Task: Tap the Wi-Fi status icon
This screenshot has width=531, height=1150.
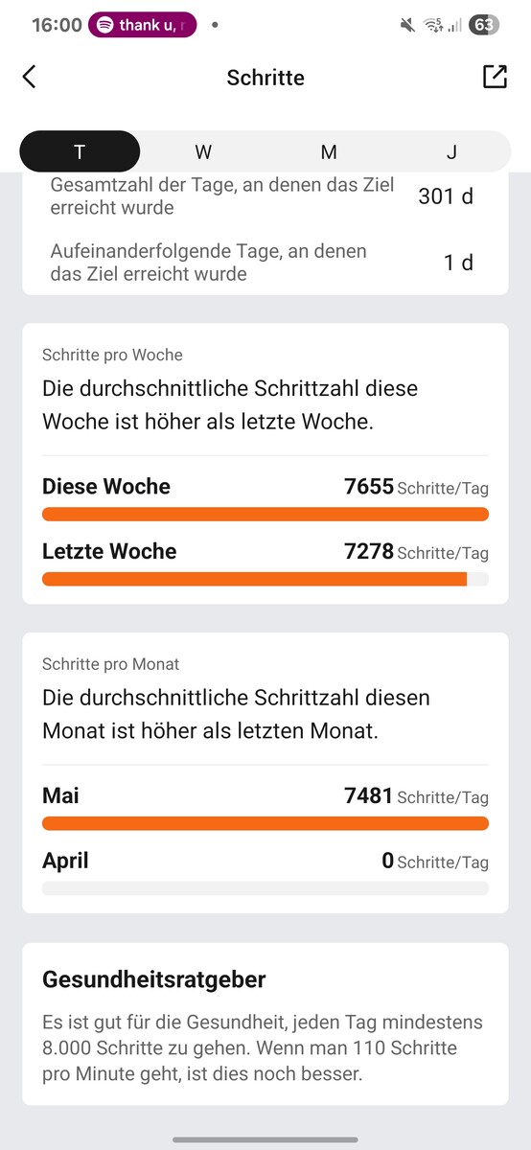Action: [x=433, y=26]
